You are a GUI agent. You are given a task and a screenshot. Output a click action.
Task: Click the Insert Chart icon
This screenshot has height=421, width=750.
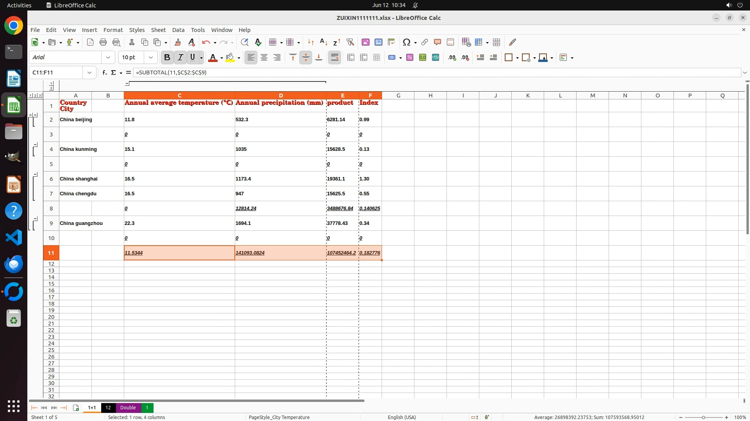click(x=378, y=42)
